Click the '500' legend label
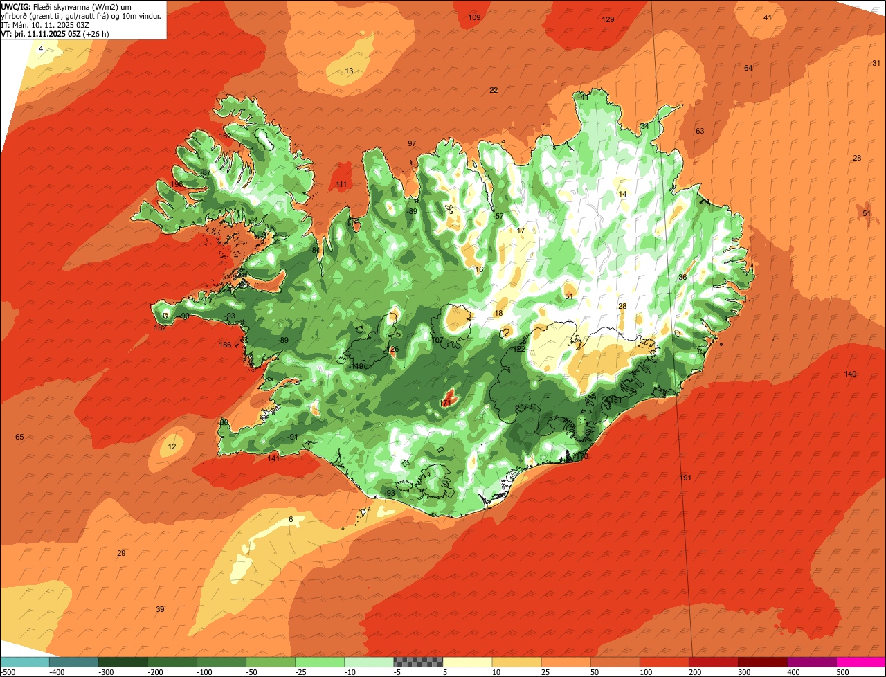 click(842, 672)
